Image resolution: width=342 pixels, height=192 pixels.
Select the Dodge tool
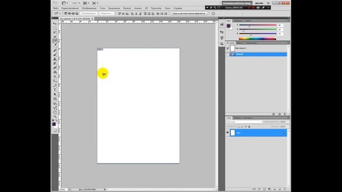55,81
